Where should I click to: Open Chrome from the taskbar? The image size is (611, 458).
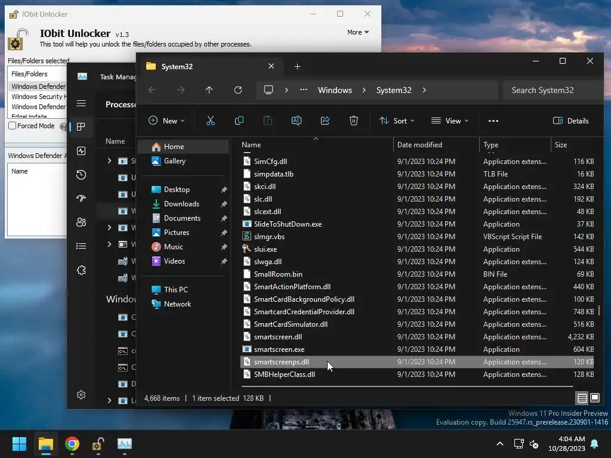pos(72,444)
